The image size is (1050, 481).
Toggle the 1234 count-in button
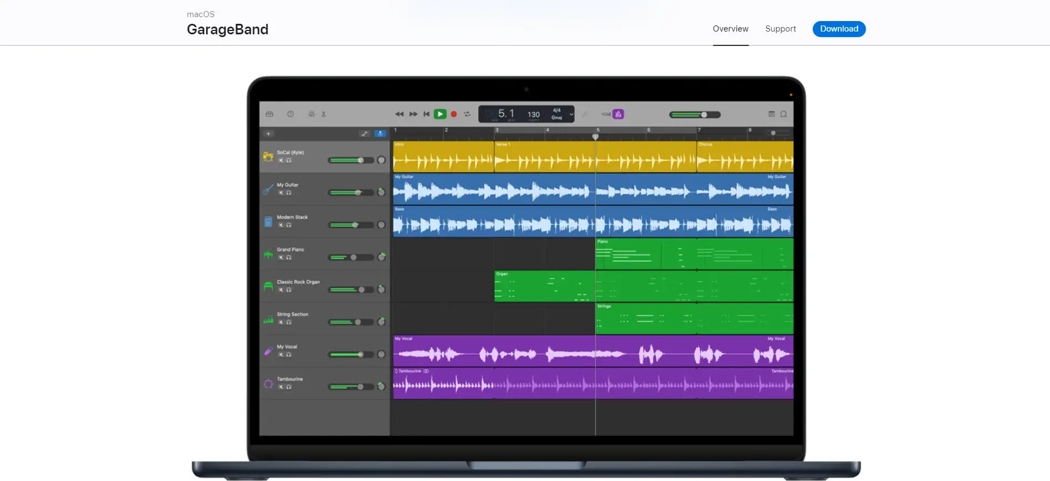click(606, 114)
